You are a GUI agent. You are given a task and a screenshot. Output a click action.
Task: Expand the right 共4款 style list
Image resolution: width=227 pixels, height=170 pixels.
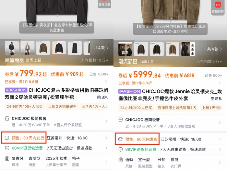[215, 49]
